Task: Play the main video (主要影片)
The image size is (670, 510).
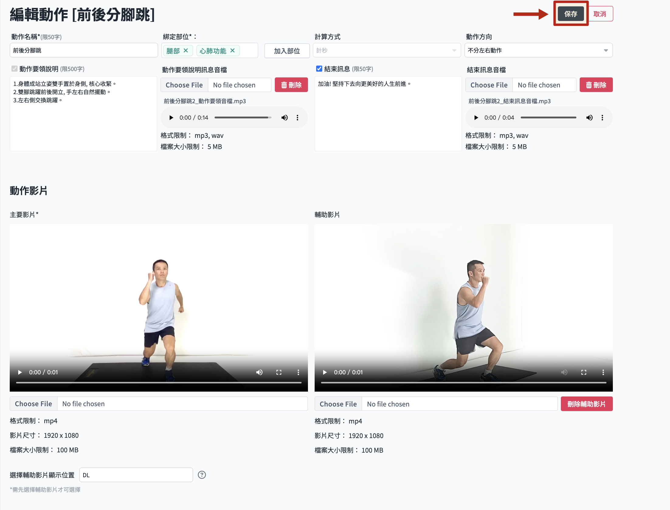Action: (20, 372)
